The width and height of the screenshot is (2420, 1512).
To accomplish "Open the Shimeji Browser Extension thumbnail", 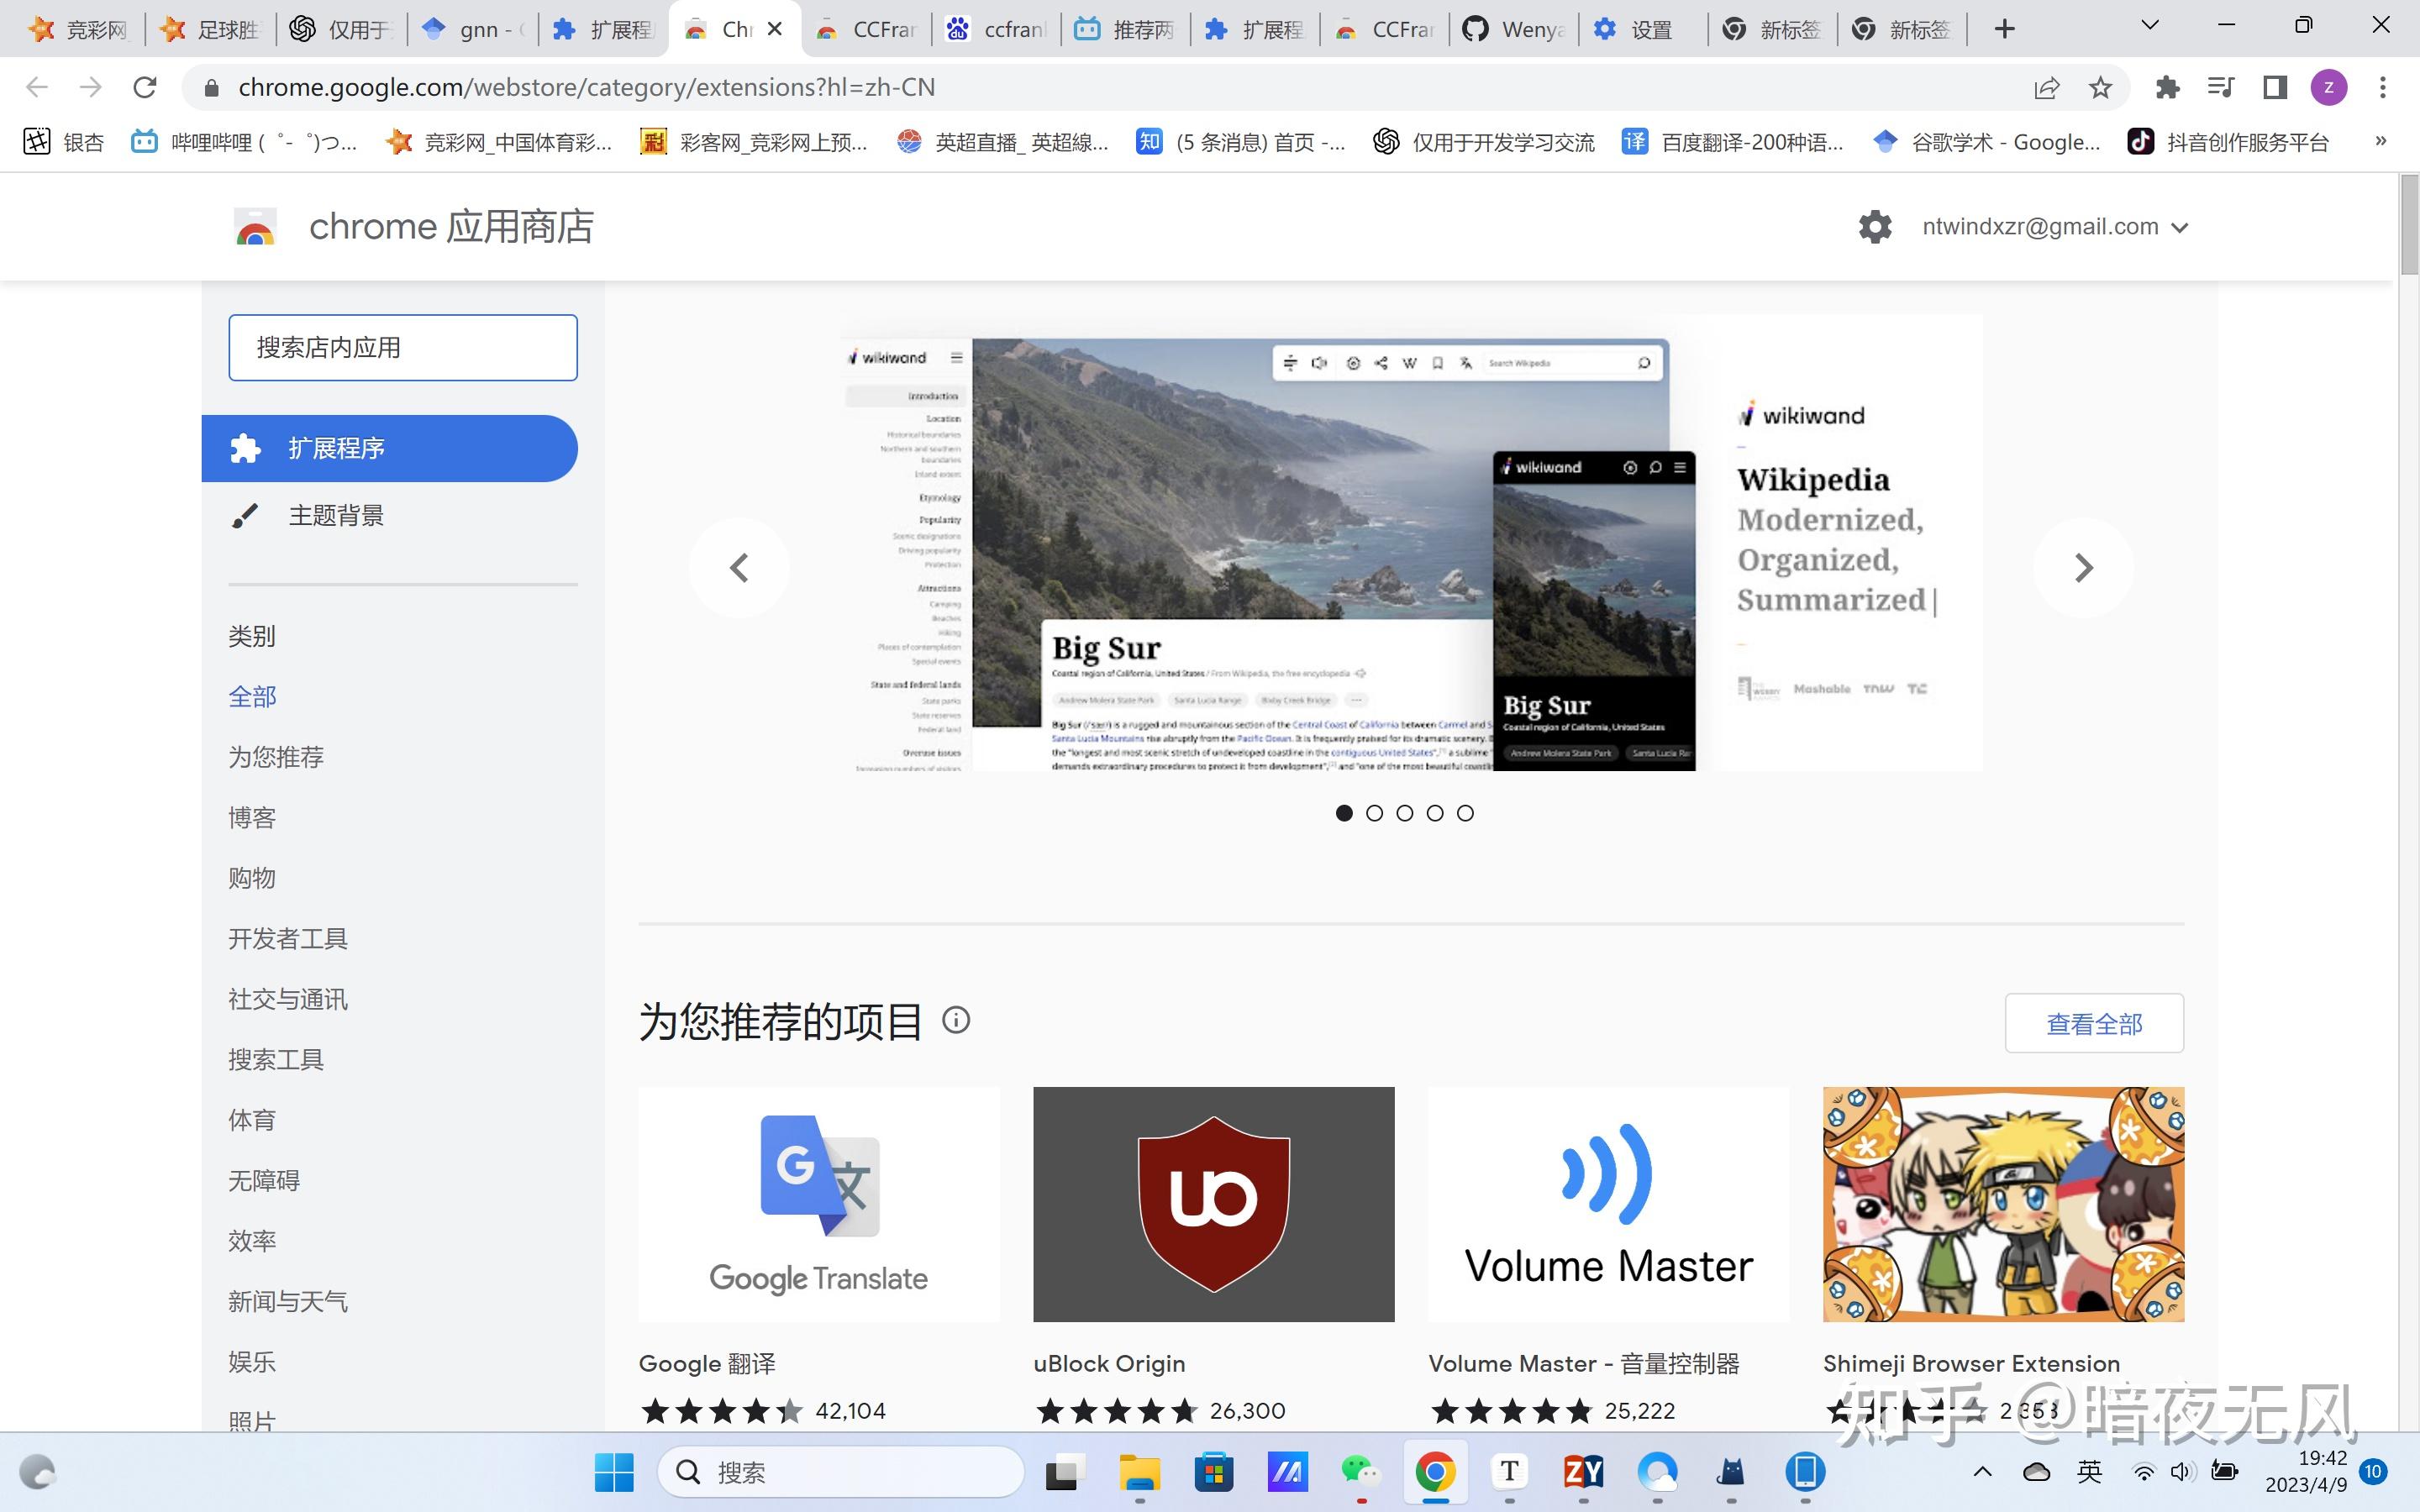I will coord(2003,1204).
